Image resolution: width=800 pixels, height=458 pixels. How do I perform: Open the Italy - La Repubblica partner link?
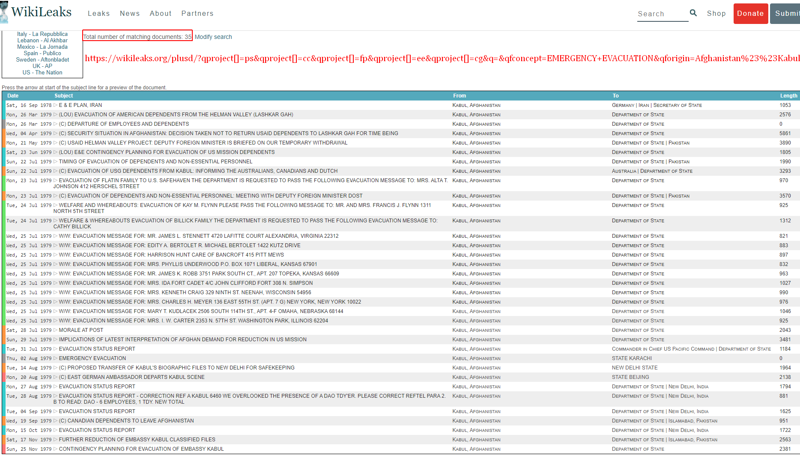pos(42,34)
